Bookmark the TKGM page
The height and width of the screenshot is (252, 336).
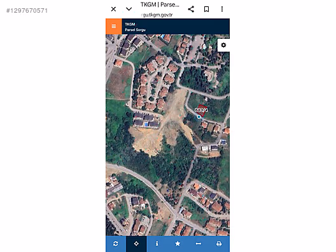click(206, 9)
